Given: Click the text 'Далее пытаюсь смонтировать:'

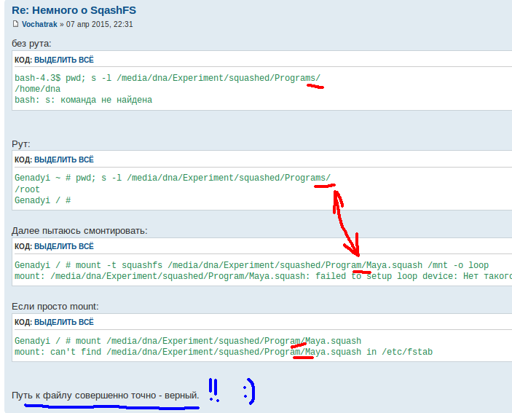Looking at the screenshot, I should pos(79,231).
